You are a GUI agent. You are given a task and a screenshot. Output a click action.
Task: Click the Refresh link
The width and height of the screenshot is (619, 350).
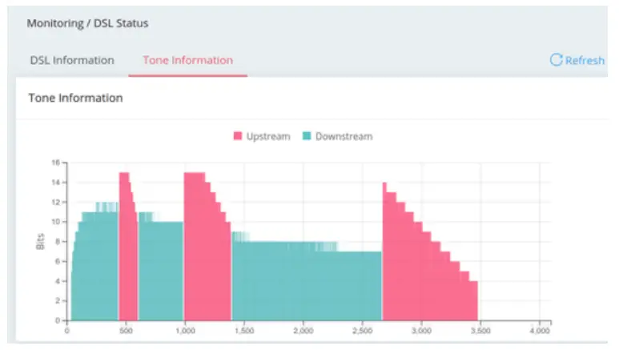pyautogui.click(x=577, y=60)
